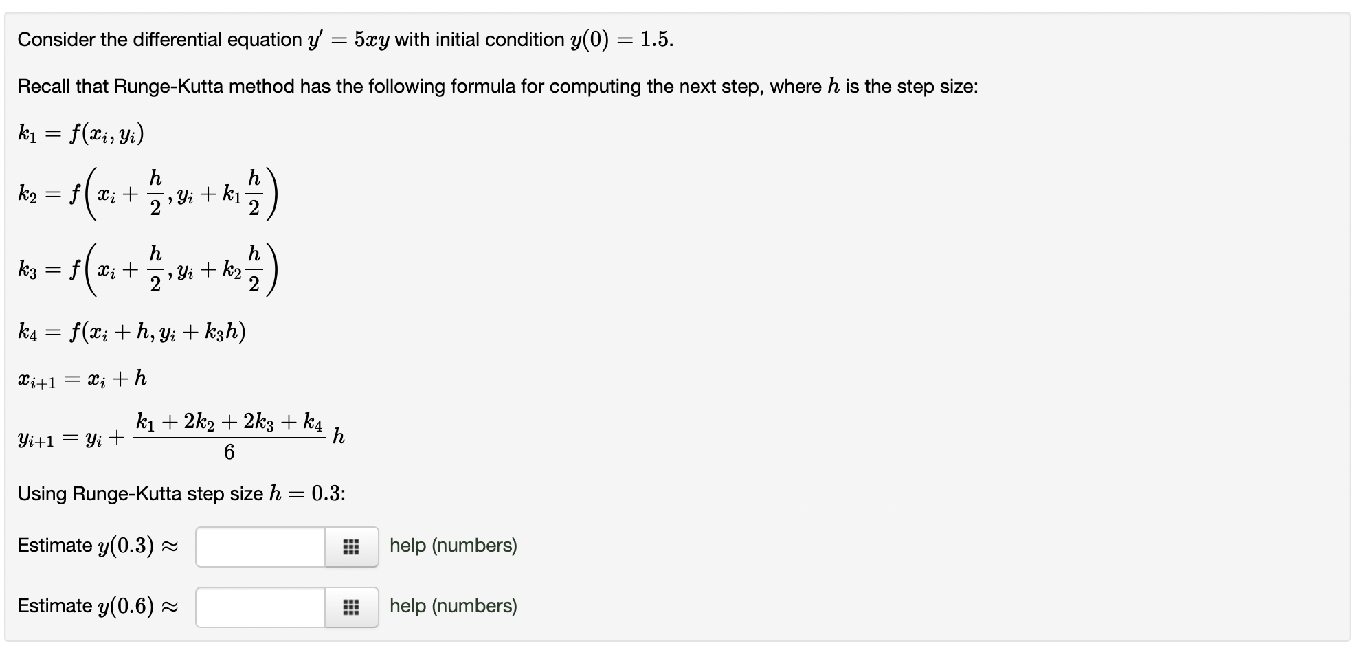Click the grid keypad icon beside the second answer

[x=351, y=607]
